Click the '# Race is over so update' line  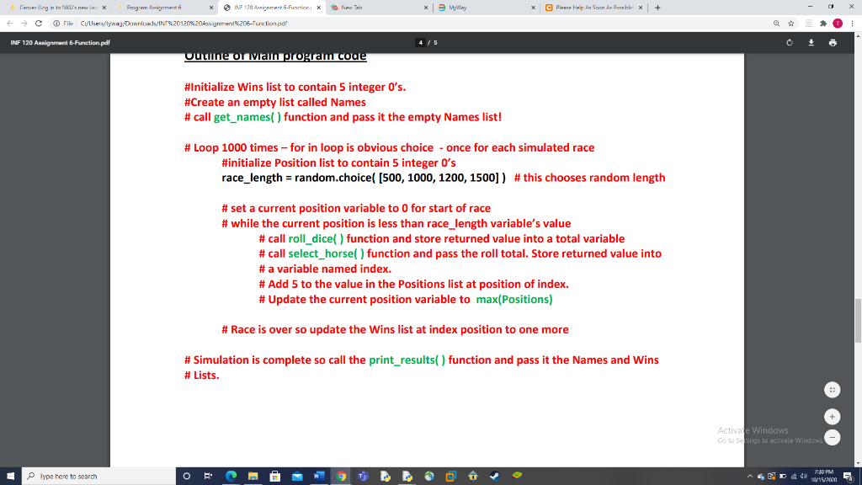(x=396, y=329)
